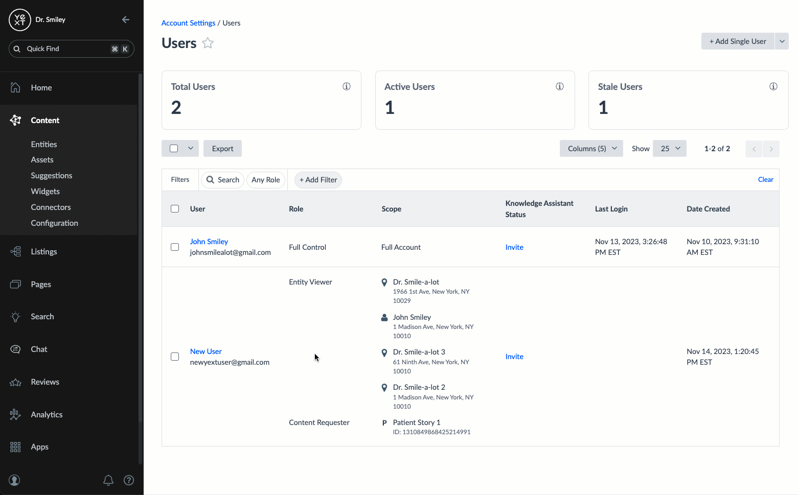Click the Stale Users info icon
This screenshot has height=495, width=798.
point(773,86)
